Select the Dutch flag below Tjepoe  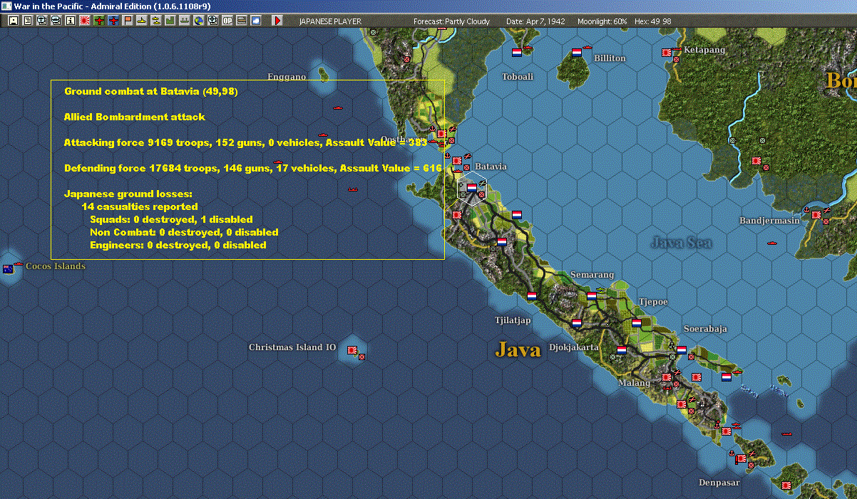pyautogui.click(x=637, y=322)
